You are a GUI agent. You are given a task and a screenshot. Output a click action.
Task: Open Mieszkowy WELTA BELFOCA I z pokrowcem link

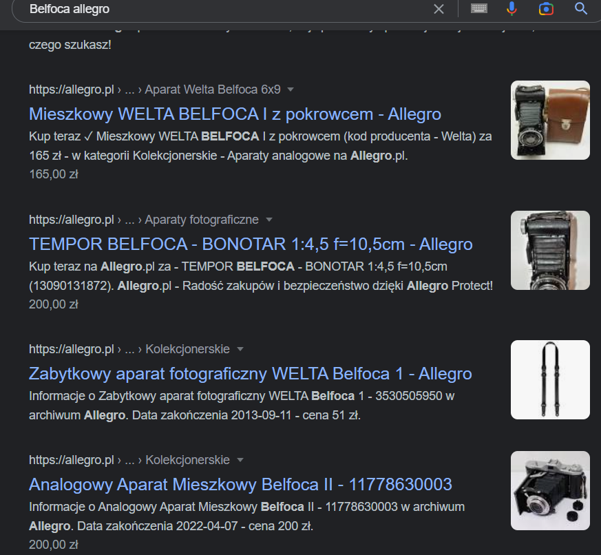pyautogui.click(x=235, y=114)
